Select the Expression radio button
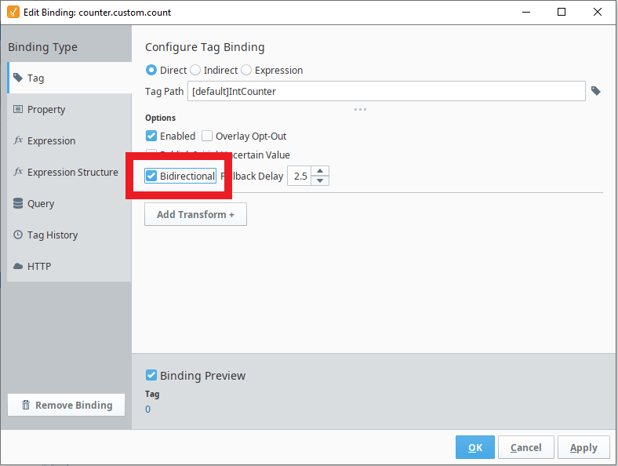Image resolution: width=618 pixels, height=466 pixels. click(x=246, y=70)
